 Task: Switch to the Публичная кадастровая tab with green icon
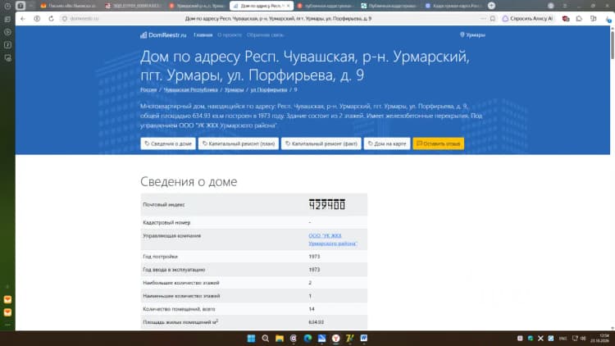pos(389,6)
